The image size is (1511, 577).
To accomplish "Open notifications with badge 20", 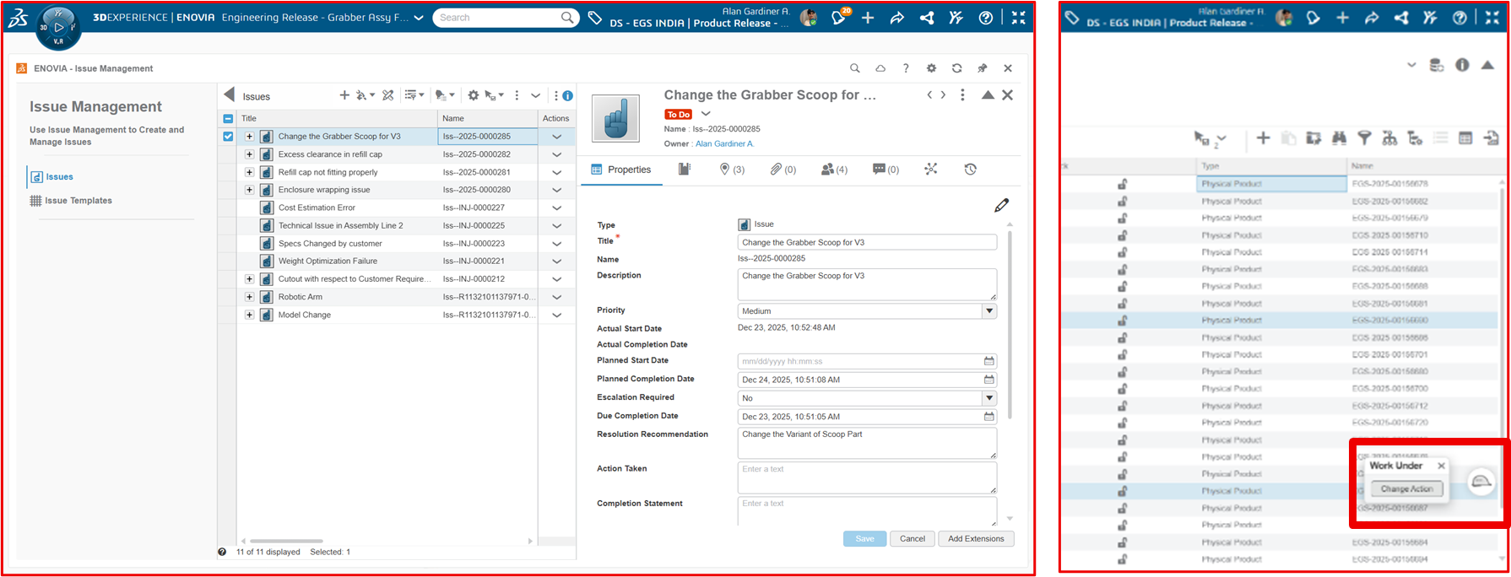I will point(839,18).
